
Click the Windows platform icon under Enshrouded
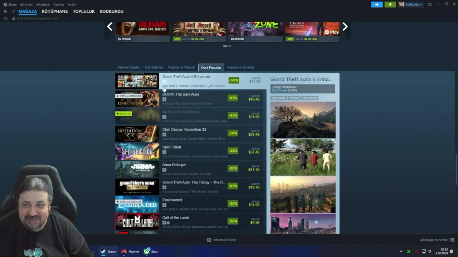click(x=164, y=205)
